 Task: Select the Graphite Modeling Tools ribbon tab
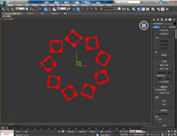[12, 13]
